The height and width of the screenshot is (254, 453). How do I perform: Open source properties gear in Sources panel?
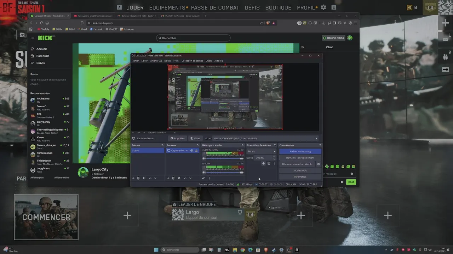[x=179, y=178]
